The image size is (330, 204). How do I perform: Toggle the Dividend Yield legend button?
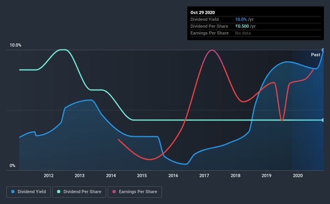click(29, 192)
